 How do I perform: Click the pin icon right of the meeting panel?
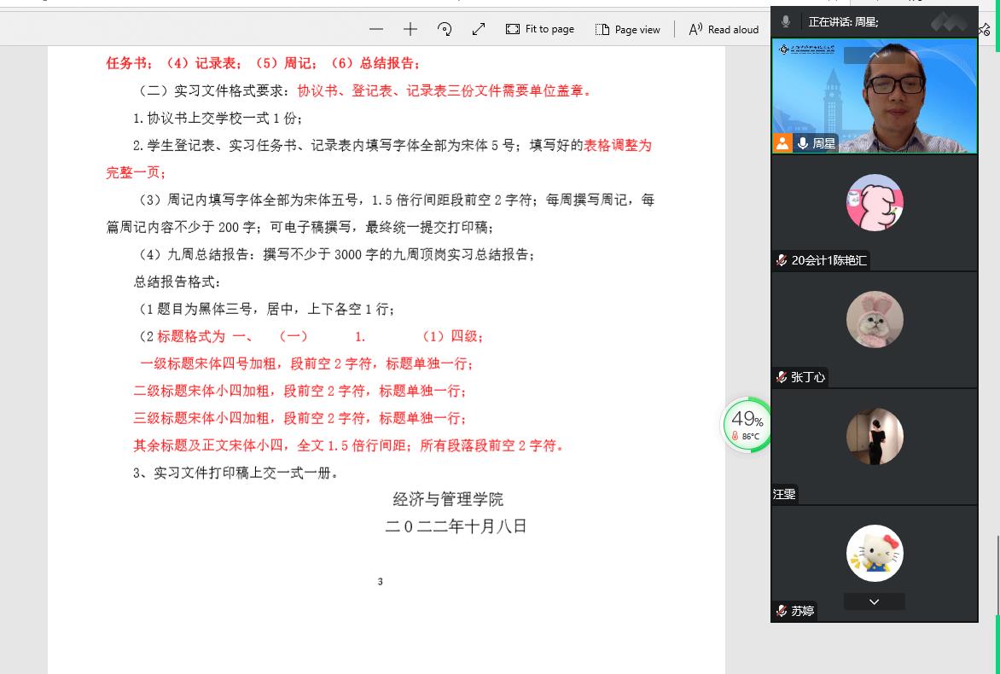[985, 29]
